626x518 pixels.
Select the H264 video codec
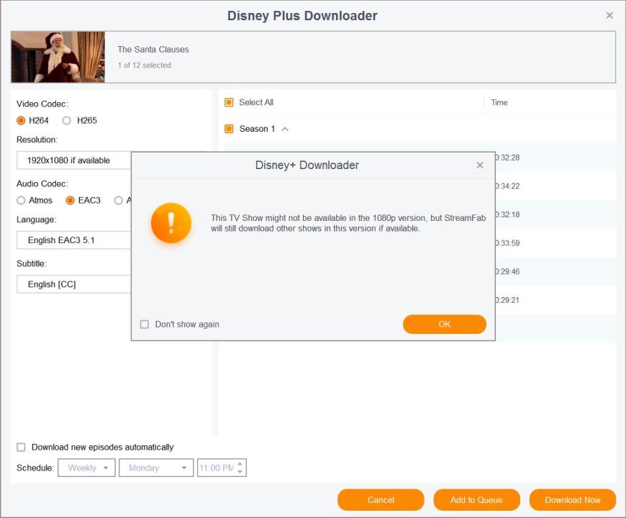[x=22, y=121]
